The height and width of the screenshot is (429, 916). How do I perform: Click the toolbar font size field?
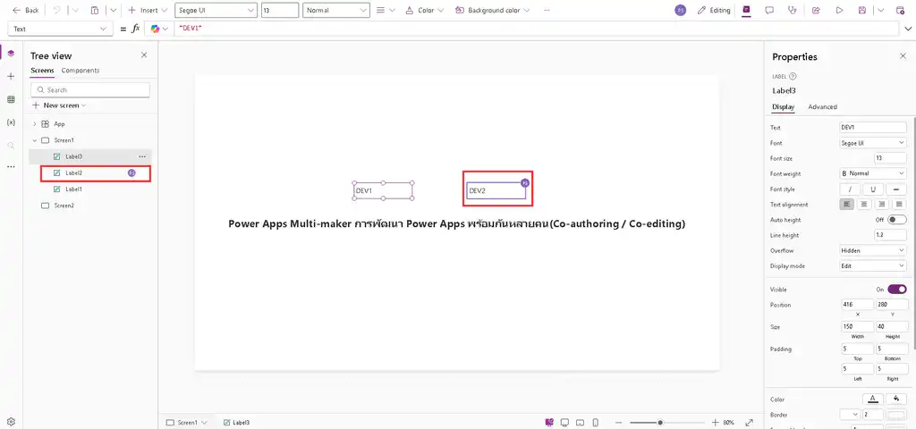point(280,10)
